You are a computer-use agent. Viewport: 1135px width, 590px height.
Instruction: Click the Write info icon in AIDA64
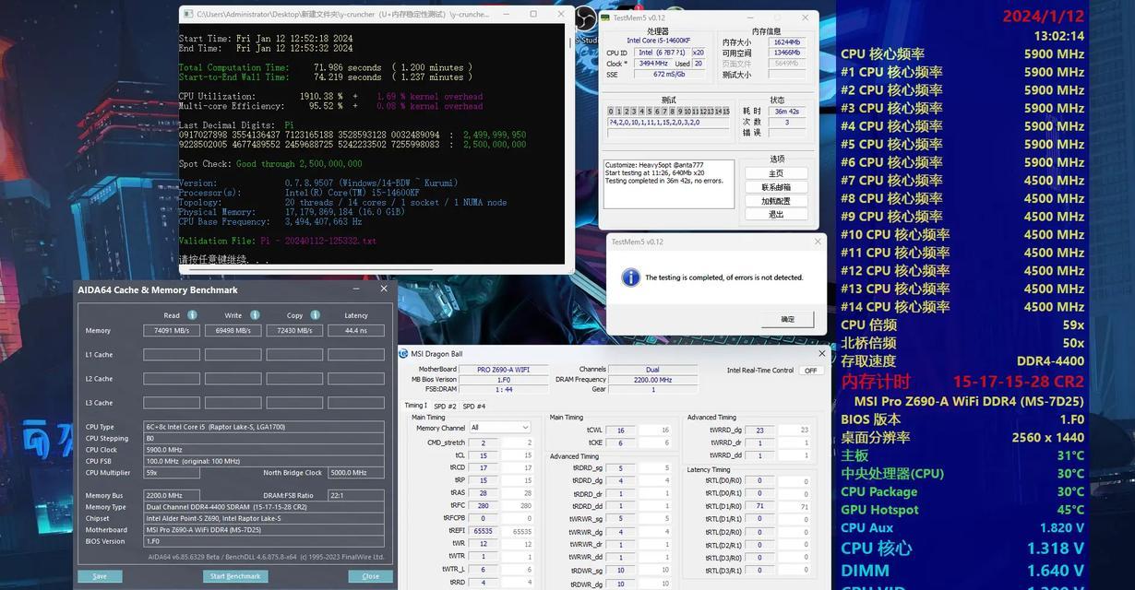coord(255,315)
